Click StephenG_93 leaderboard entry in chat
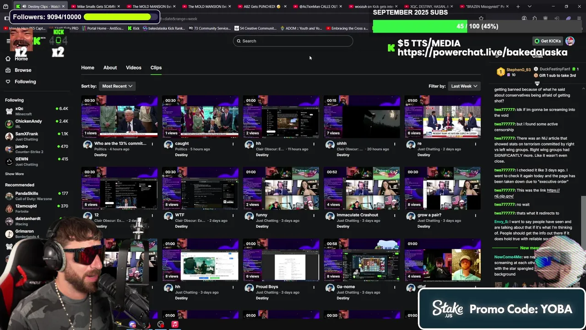Image resolution: width=586 pixels, height=330 pixels. coord(514,72)
